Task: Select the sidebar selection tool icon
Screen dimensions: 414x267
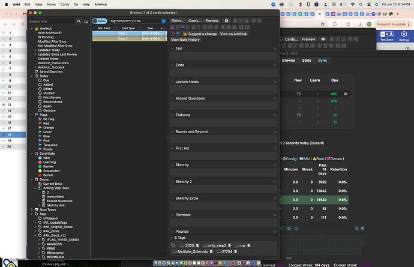Action: pos(86,21)
